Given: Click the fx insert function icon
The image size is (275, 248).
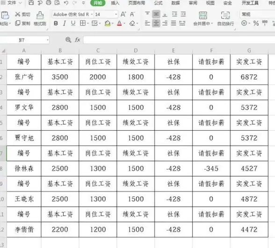Looking at the screenshot, I should (77, 40).
